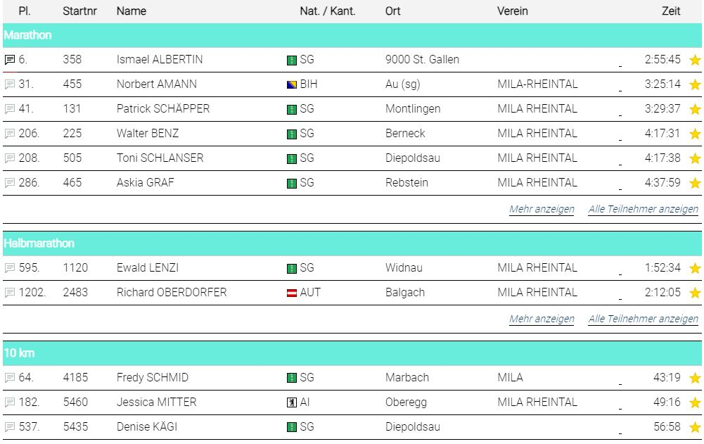Expand Halbmarathon list with Mehr anzeigen

pyautogui.click(x=542, y=319)
